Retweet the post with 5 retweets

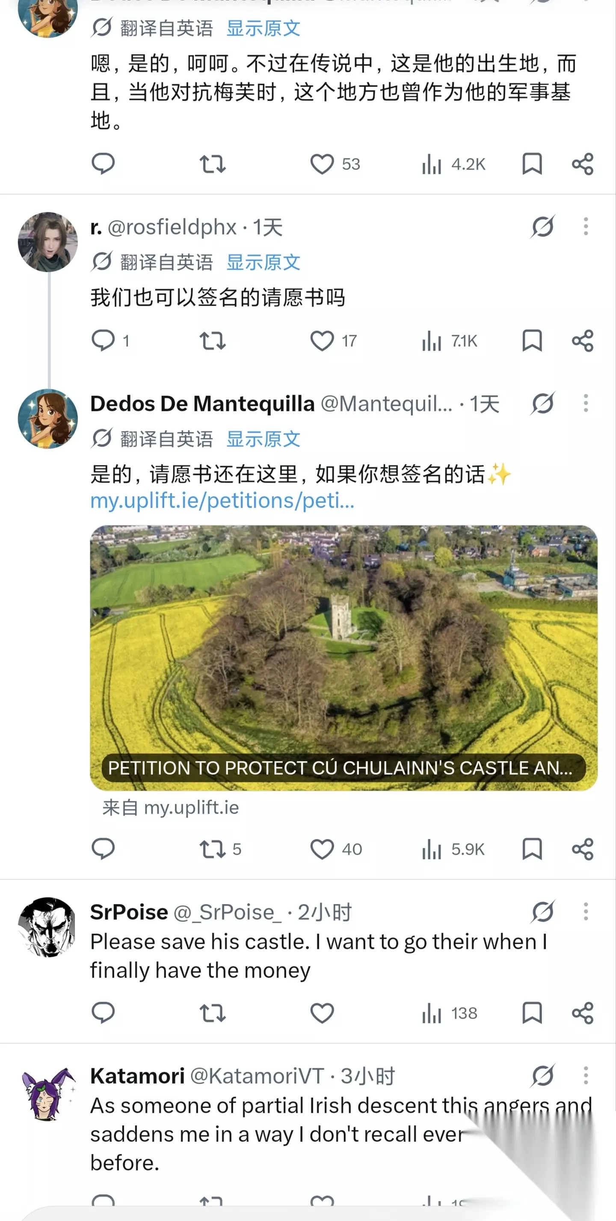point(212,849)
